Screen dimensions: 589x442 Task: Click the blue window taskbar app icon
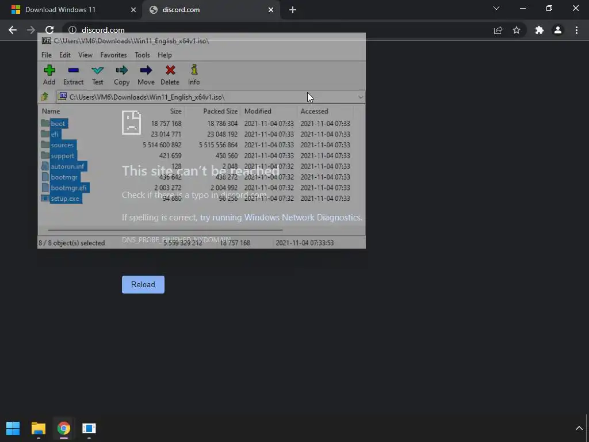tap(89, 428)
